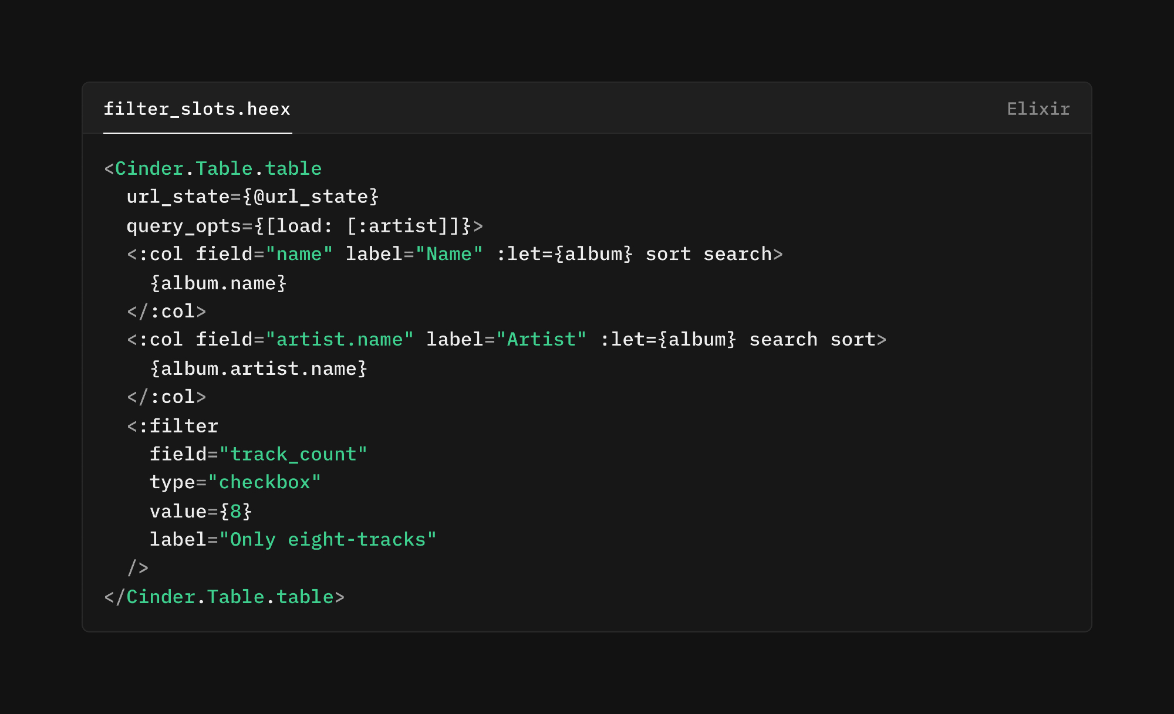Click the "checkbox" type value

tap(264, 483)
